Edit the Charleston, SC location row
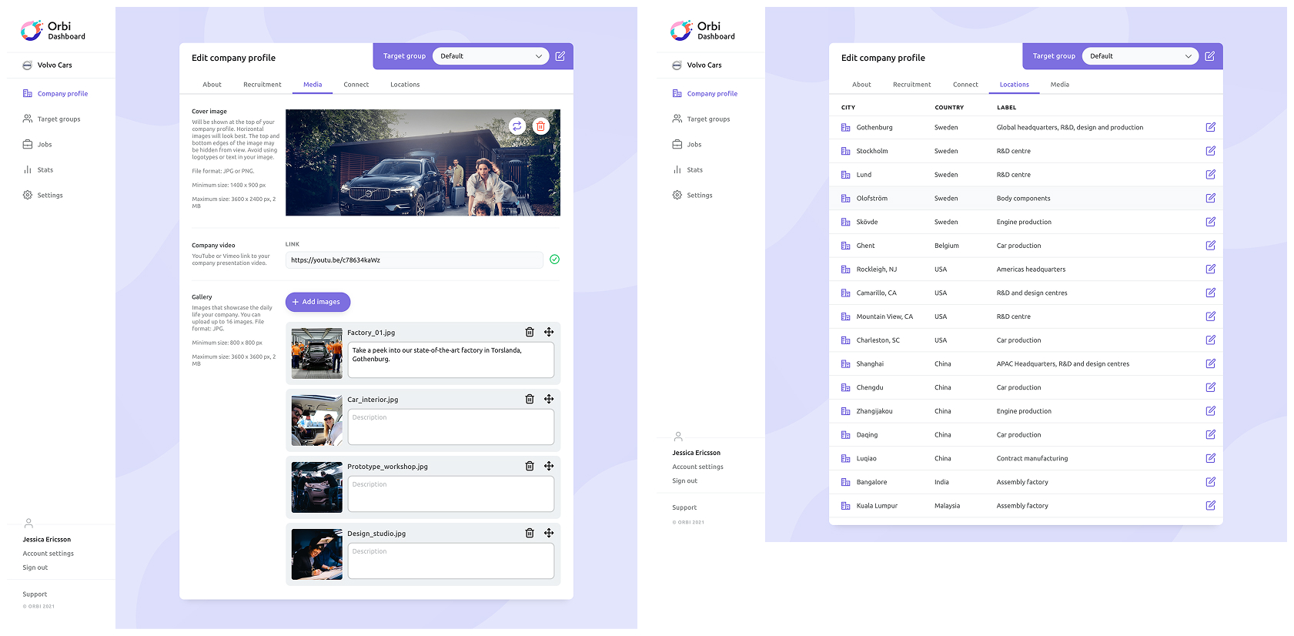The height and width of the screenshot is (636, 1294). click(x=1211, y=340)
